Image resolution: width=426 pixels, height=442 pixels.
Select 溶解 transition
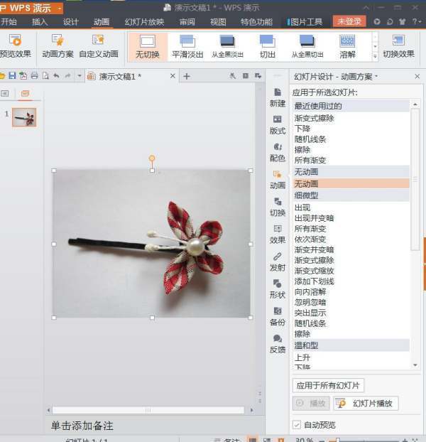point(347,46)
